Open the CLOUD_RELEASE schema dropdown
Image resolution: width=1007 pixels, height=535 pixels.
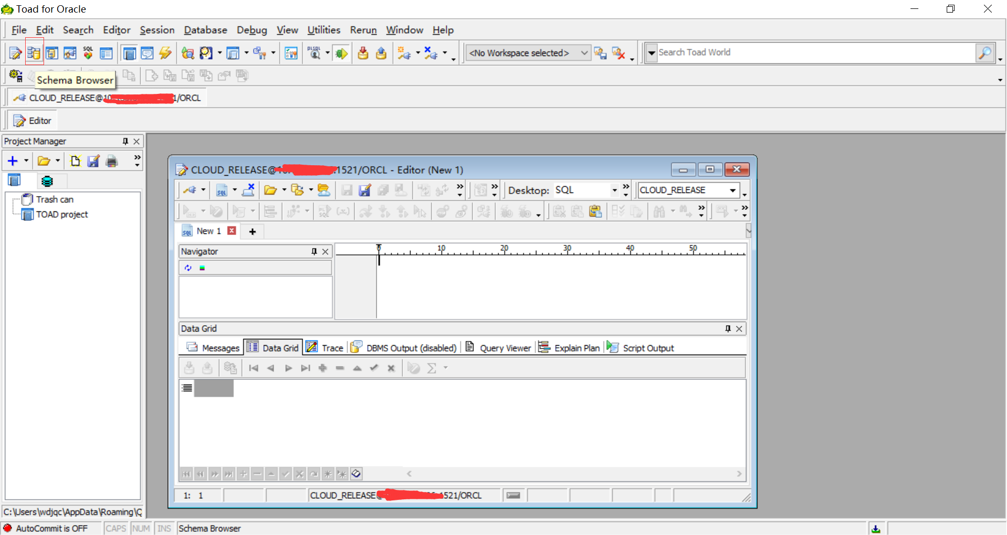click(733, 190)
